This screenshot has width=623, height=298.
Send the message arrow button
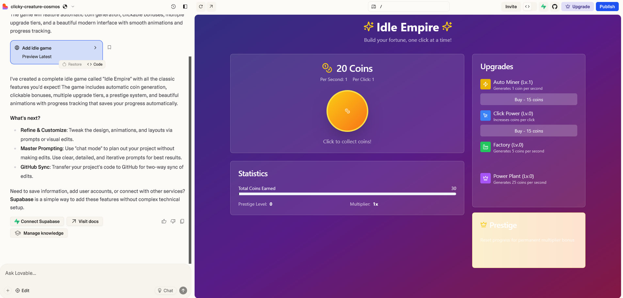pos(184,290)
